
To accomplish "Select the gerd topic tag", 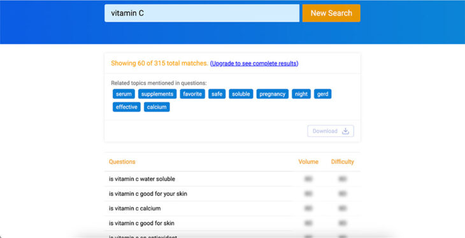I will 323,94.
